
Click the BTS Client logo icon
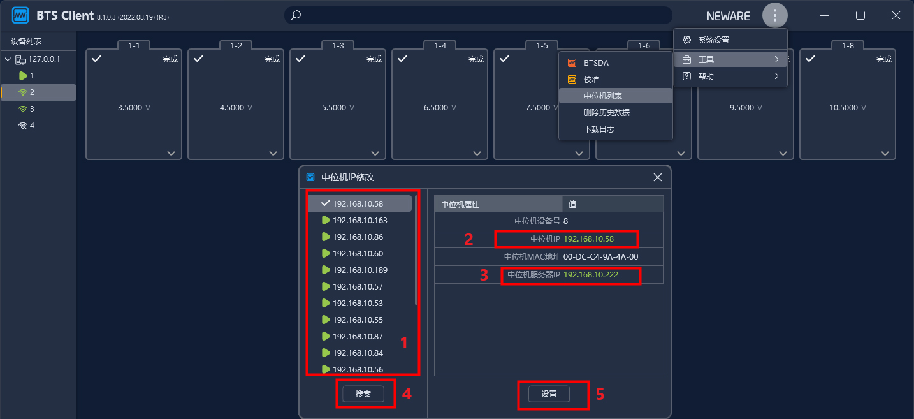click(20, 15)
